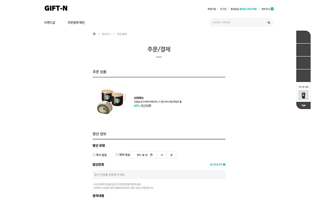Click the 장바구니 breadcrumb link
The width and height of the screenshot is (317, 218).
tap(106, 34)
